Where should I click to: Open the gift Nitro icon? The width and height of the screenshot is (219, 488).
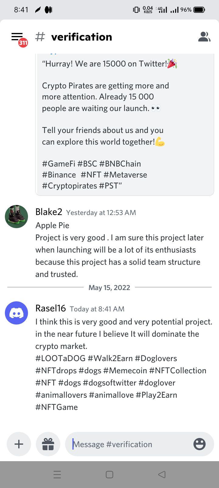48,444
